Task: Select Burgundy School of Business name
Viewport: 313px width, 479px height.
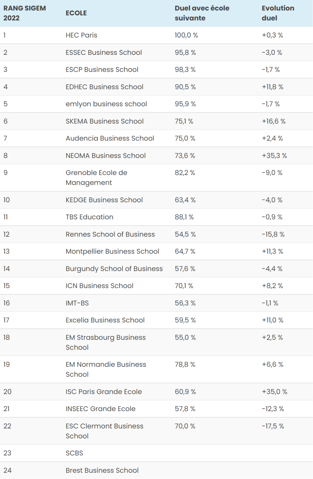Action: coord(114,269)
